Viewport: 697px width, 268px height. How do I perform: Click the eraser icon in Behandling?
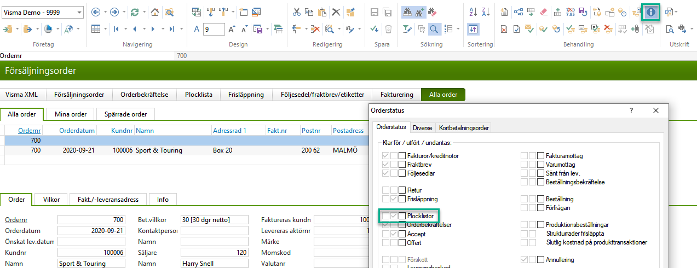(x=544, y=12)
